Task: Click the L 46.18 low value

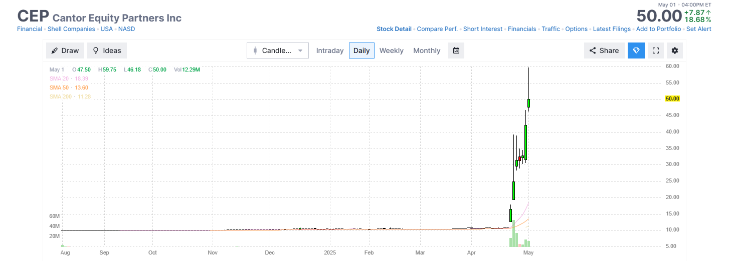Action: click(x=132, y=69)
